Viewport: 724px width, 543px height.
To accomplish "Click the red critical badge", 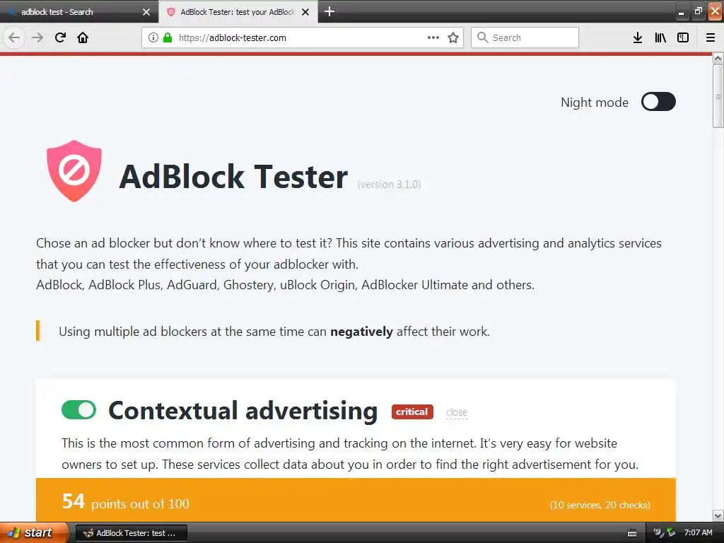I will 412,412.
